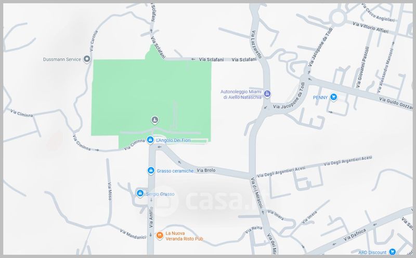Click the roundabout near Via Vittorio Alfieri
This screenshot has height=258, width=416.
click(x=337, y=18)
